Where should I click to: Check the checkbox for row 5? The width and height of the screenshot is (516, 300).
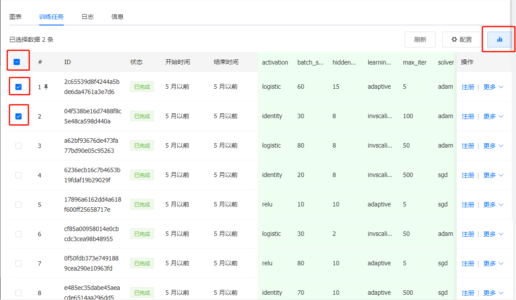[x=18, y=204]
